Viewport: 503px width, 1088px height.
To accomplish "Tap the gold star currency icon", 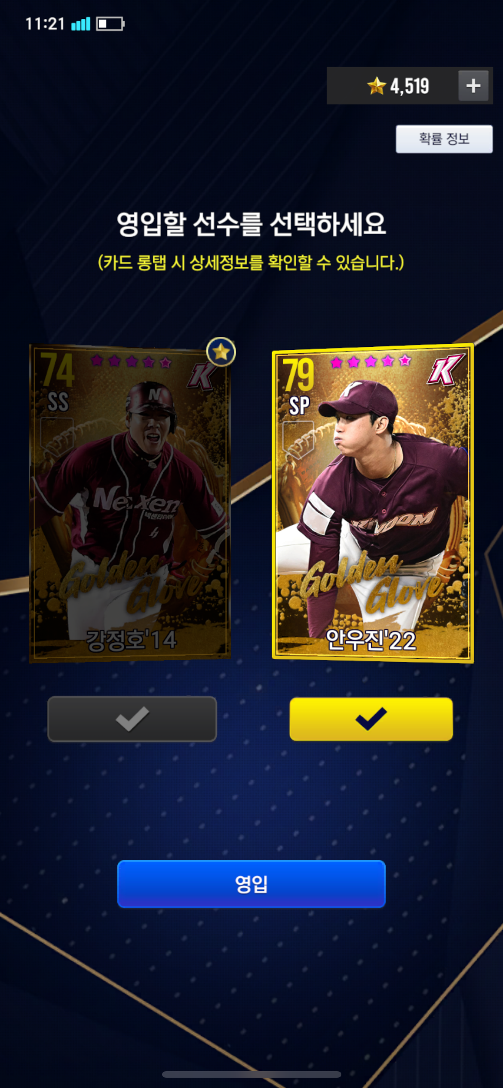I will (377, 86).
